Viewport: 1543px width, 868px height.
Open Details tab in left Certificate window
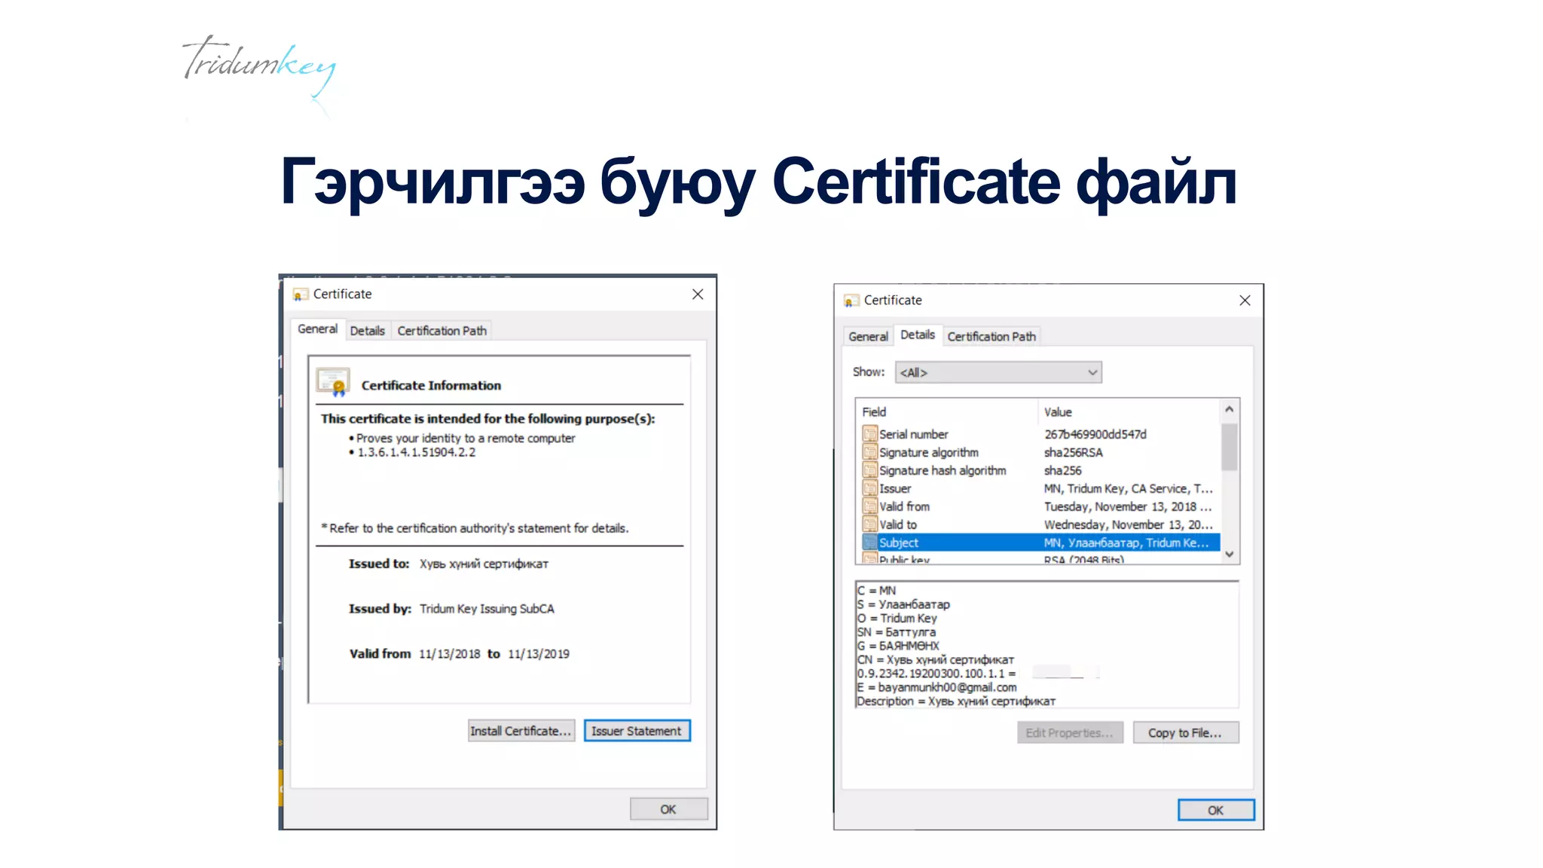[x=367, y=331]
